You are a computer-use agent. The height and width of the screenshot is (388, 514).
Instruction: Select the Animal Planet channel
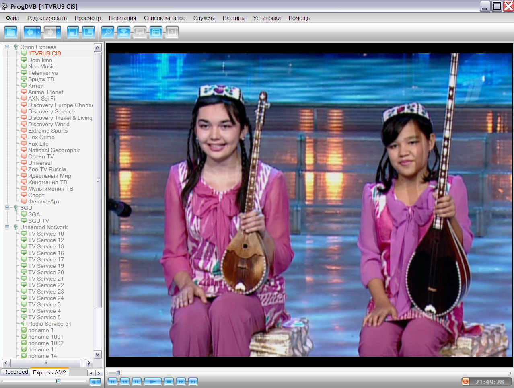(x=45, y=92)
